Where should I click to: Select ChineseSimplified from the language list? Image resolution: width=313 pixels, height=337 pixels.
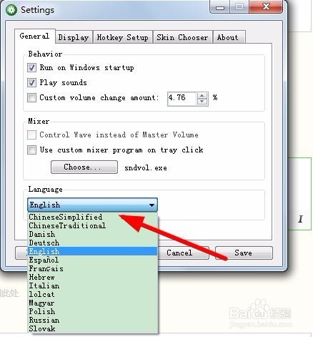93,217
